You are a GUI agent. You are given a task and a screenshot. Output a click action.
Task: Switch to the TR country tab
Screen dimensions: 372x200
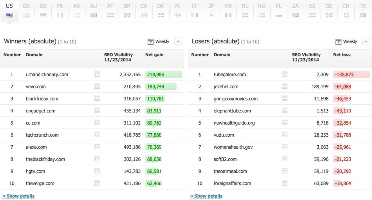[363, 11]
